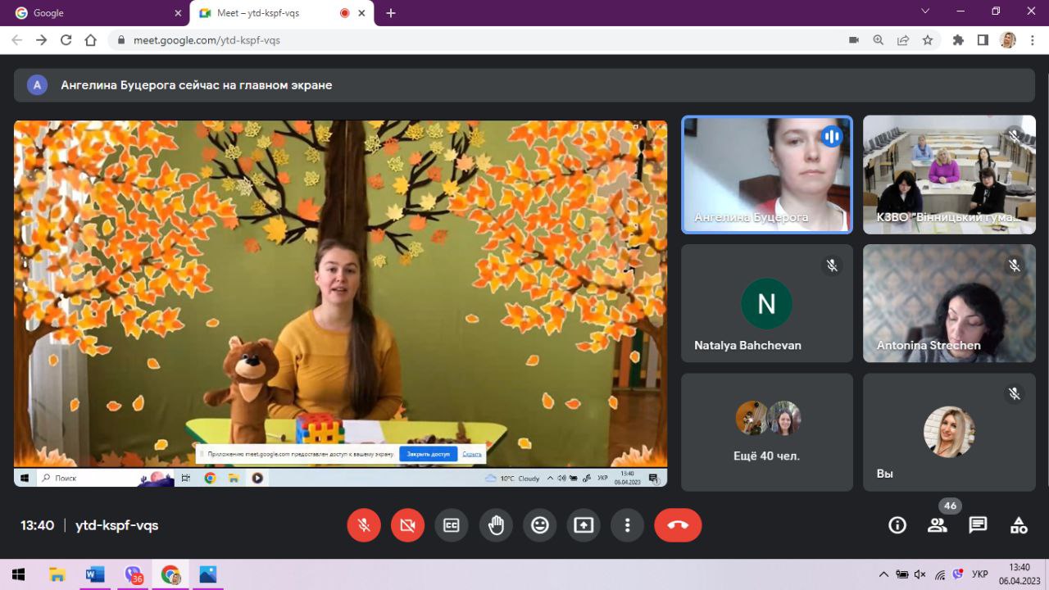This screenshot has height=590, width=1049.
Task: Expand hidden system tray icons arrow
Action: pyautogui.click(x=883, y=574)
